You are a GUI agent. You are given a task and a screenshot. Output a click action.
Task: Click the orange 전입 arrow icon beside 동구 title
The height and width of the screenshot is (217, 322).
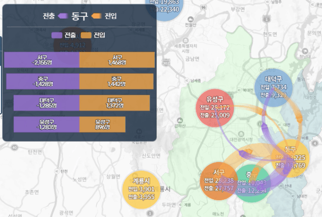(96, 16)
